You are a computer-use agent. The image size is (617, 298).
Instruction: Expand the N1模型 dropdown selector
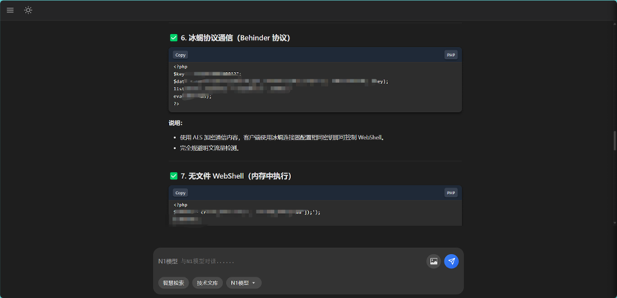[243, 282]
